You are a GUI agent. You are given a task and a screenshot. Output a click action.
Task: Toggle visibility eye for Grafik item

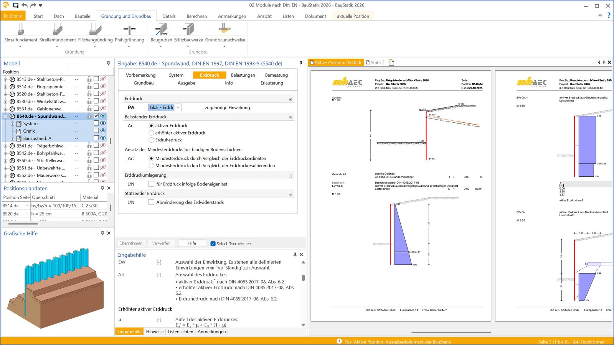103,131
